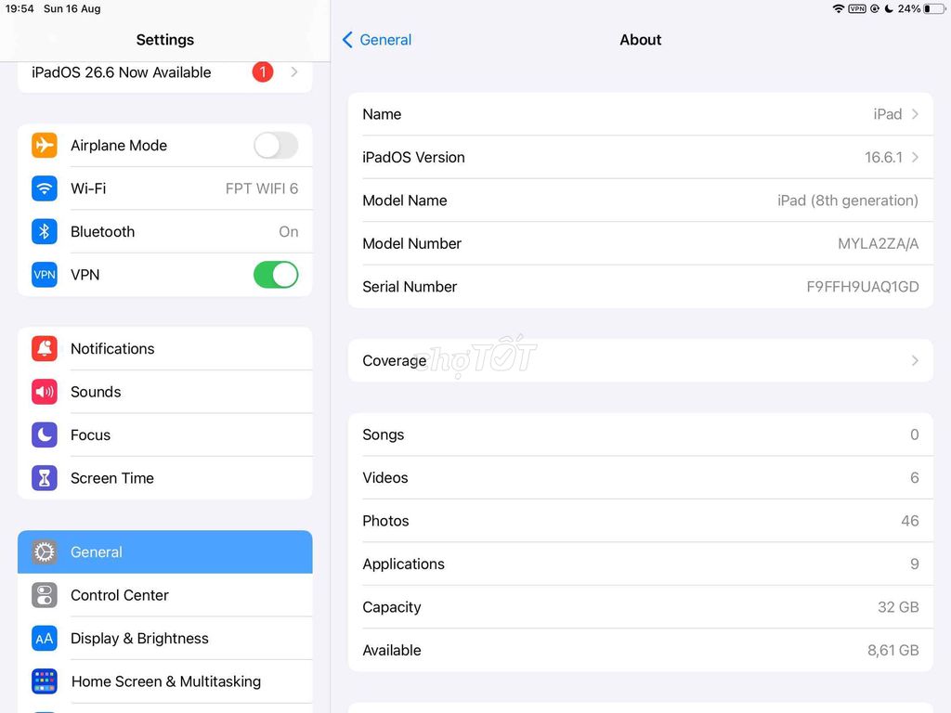Tap the Display & Brightness AA icon
951x713 pixels.
point(45,638)
